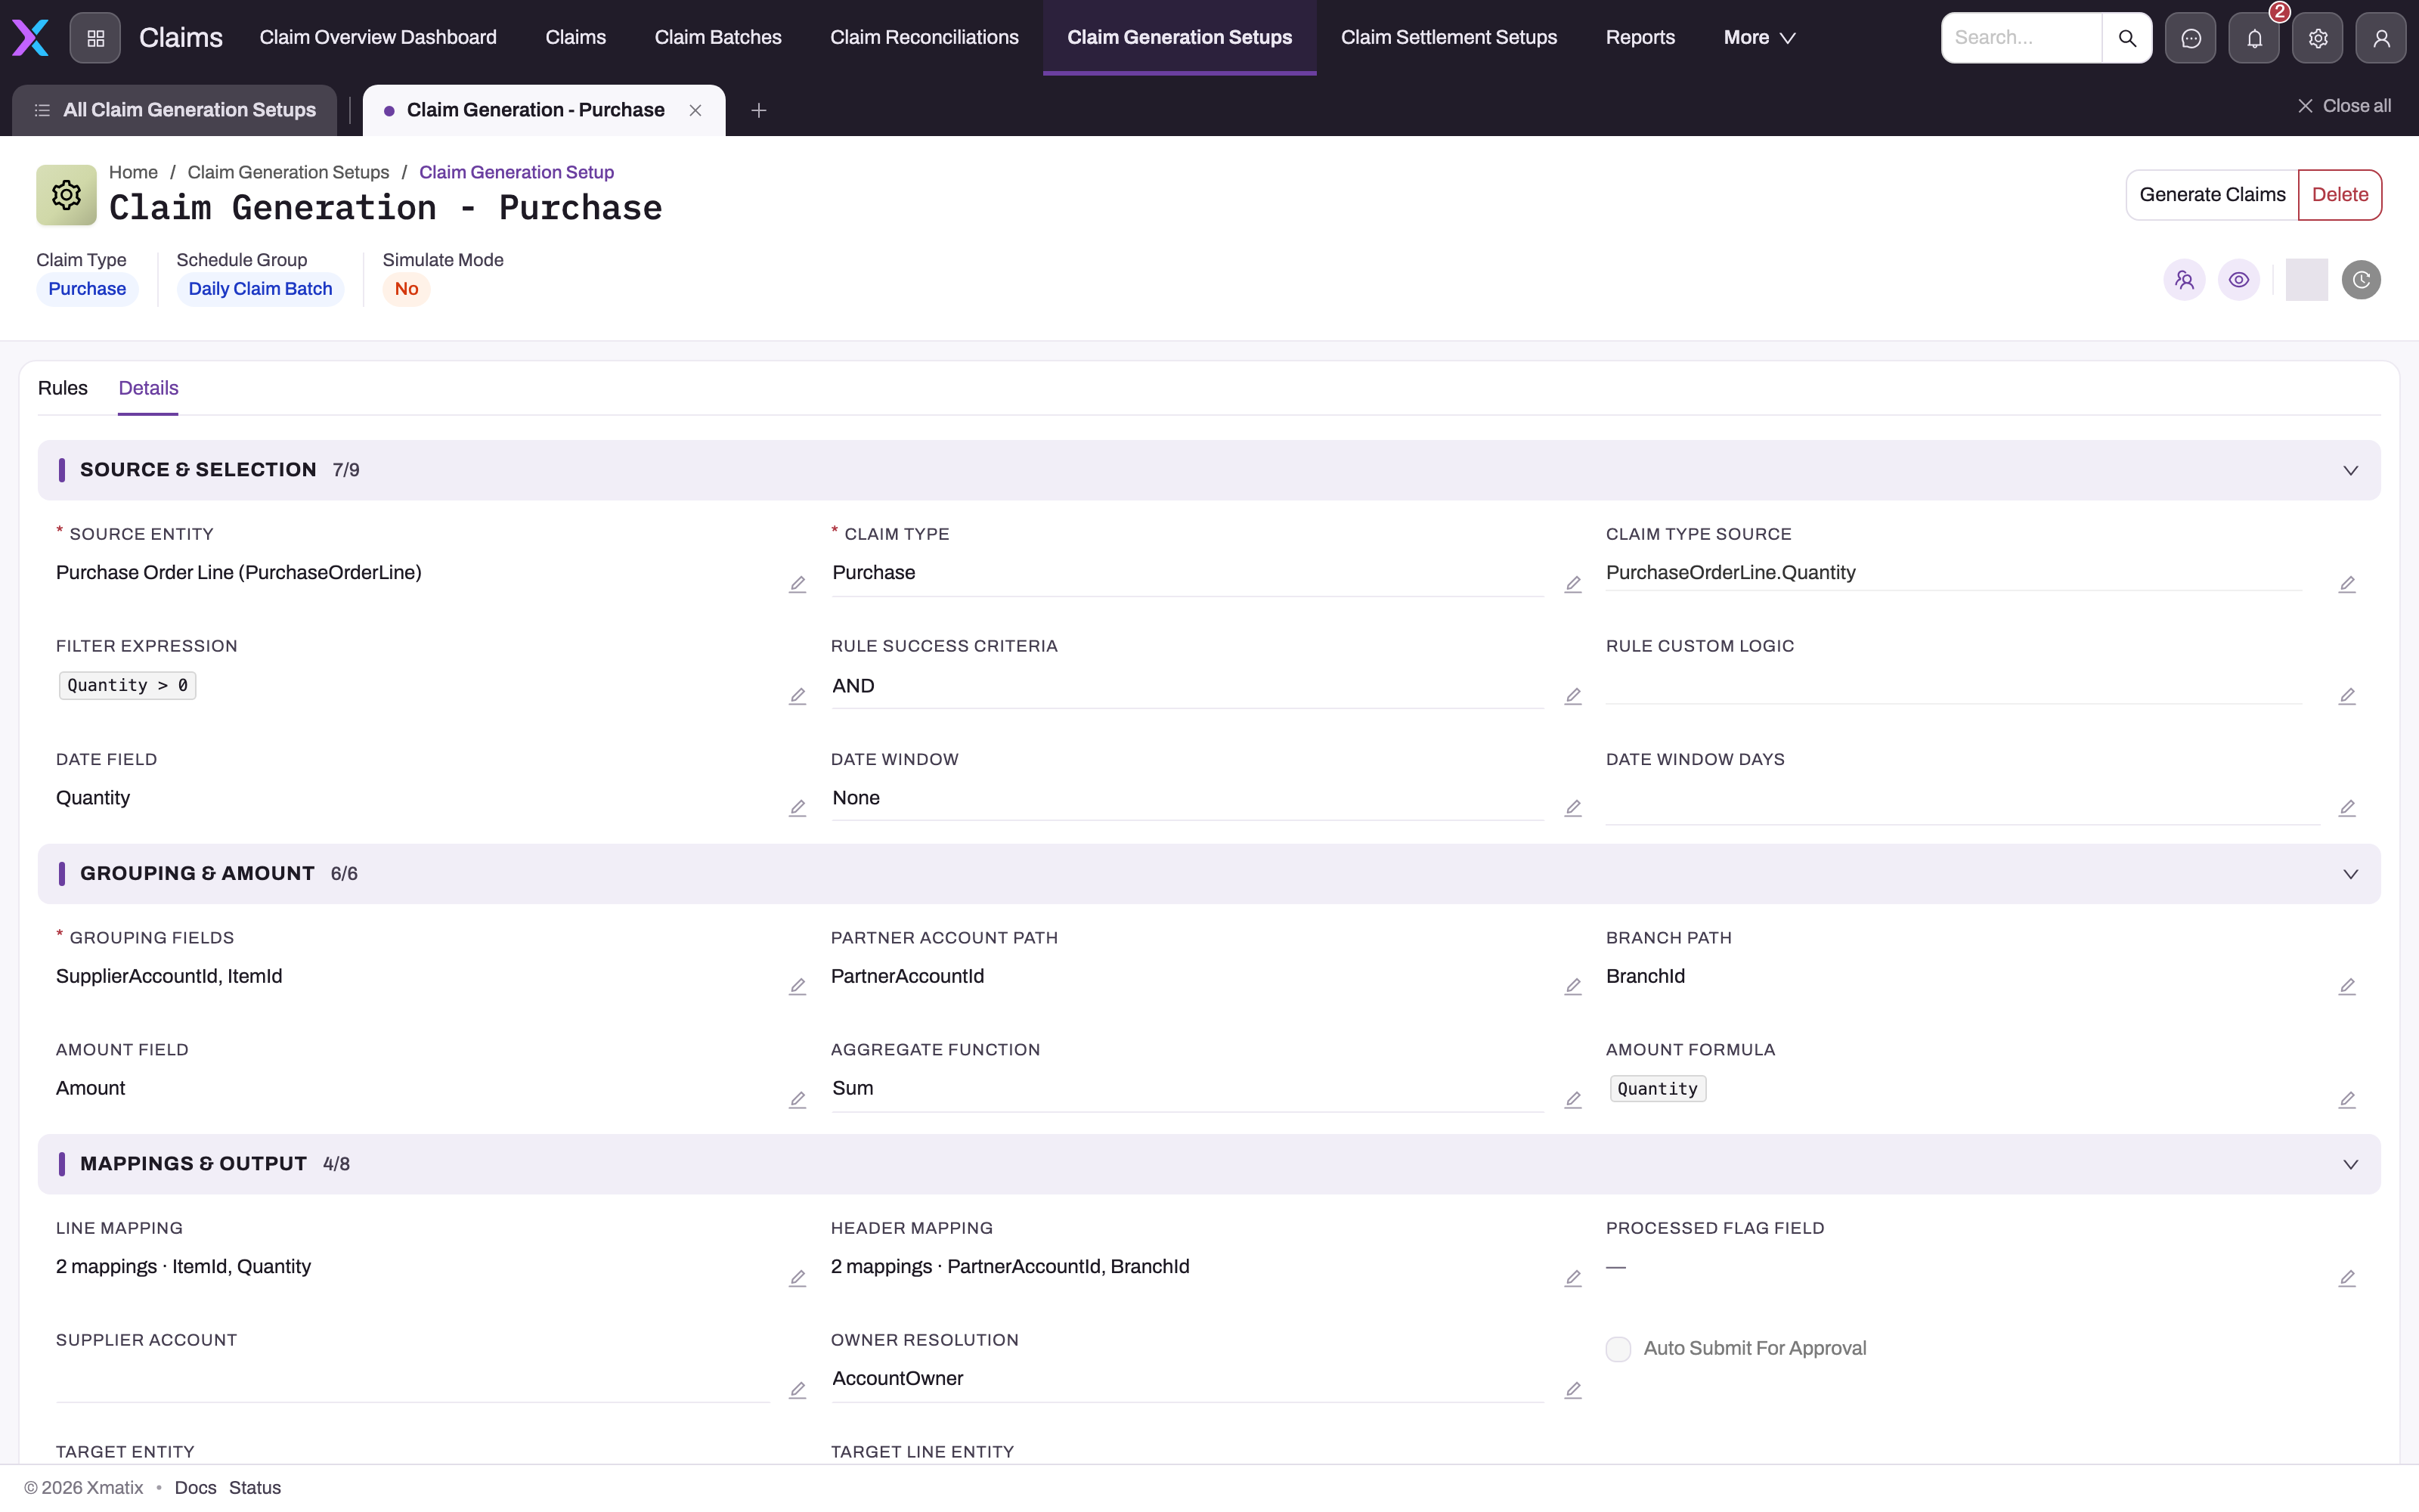
Task: Click the gray color swatch beside history
Action: pos(2307,280)
